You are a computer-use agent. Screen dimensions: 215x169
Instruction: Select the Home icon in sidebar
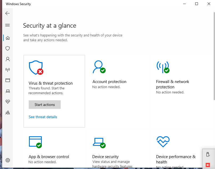pos(8,38)
